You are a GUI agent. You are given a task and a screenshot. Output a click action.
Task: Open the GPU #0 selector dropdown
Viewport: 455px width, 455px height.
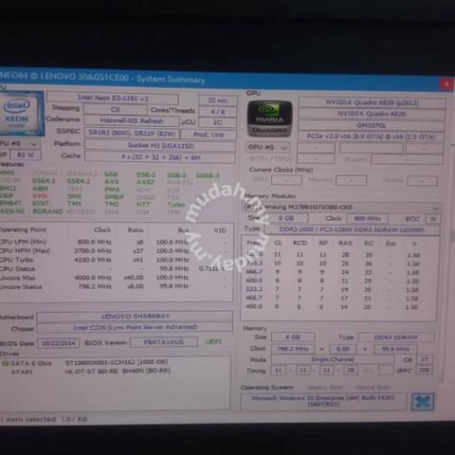(x=267, y=148)
